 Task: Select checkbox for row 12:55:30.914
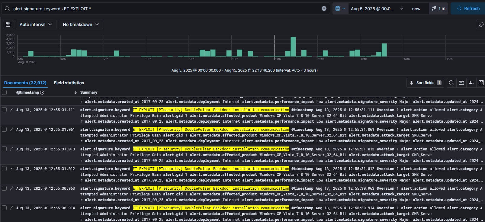click(4, 208)
